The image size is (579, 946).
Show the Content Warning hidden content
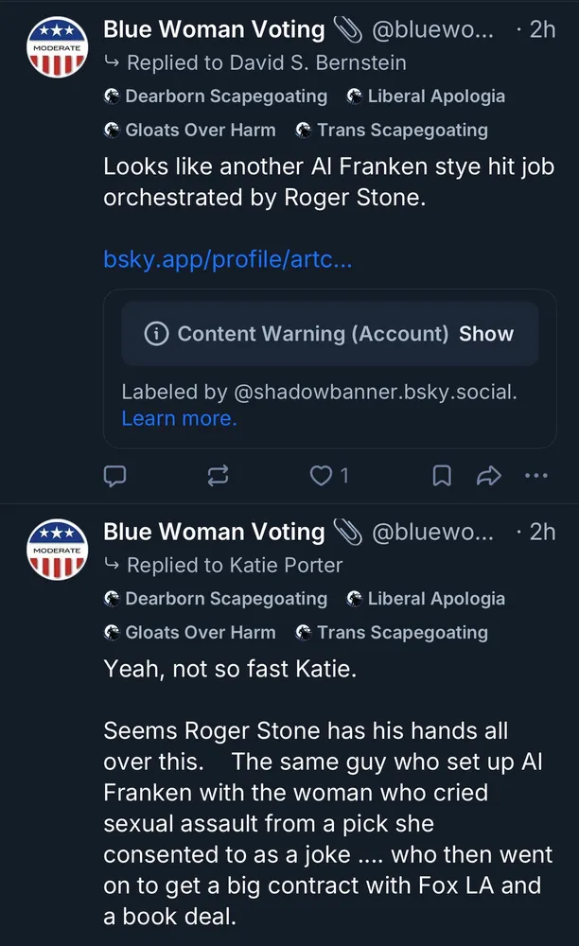pos(486,334)
